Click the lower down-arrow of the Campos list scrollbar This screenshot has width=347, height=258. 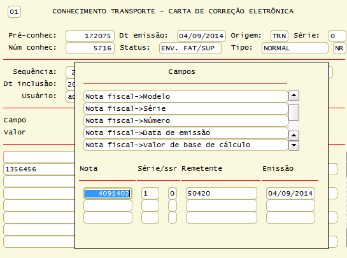coord(294,145)
